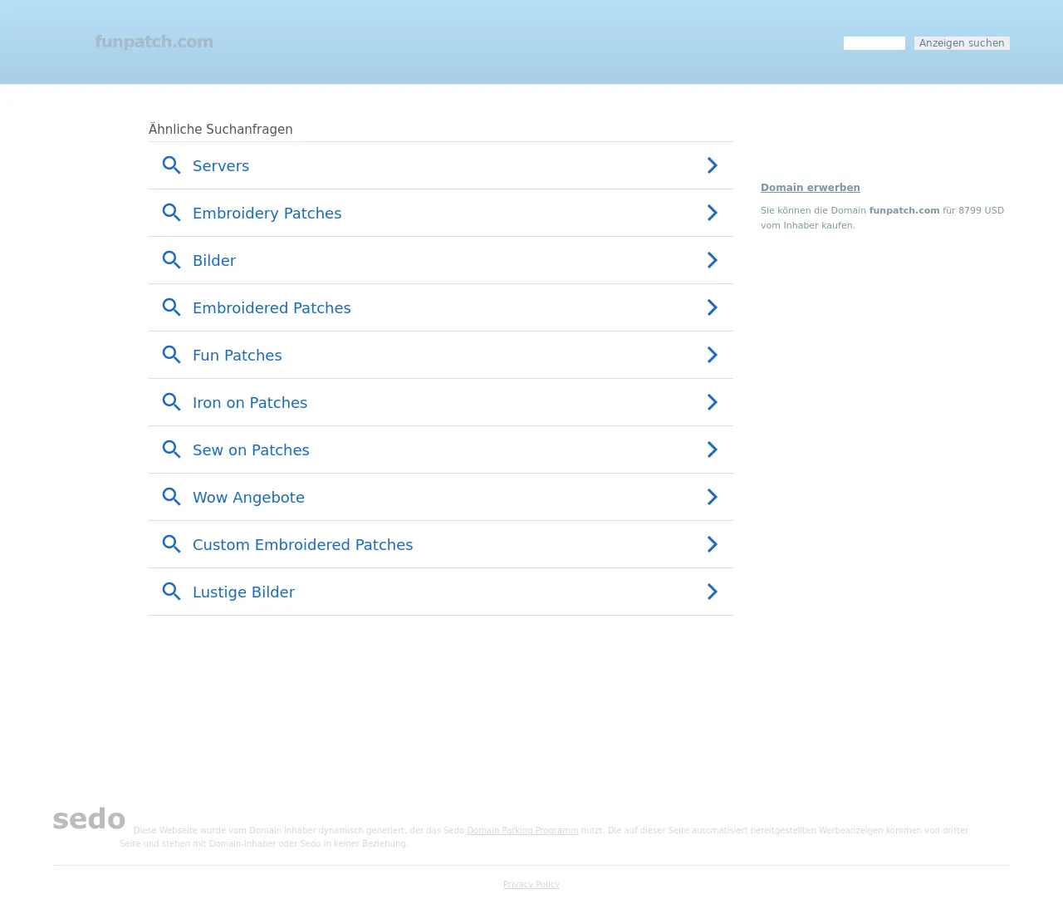Click the magnifier icon beside Servers
The image size is (1063, 904).
[171, 165]
